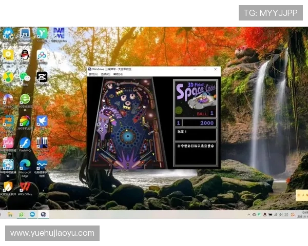This screenshot has height=246, width=308.
Task: Open the CapCut desktop icon
Action: click(x=42, y=77)
